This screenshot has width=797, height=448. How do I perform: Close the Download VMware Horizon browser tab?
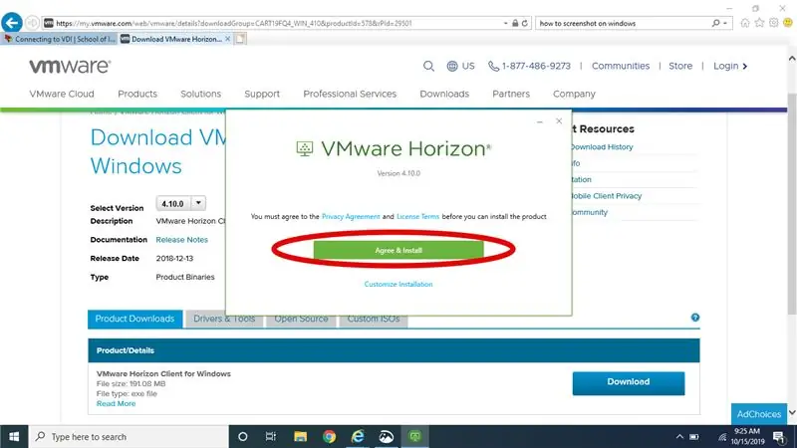pos(228,39)
